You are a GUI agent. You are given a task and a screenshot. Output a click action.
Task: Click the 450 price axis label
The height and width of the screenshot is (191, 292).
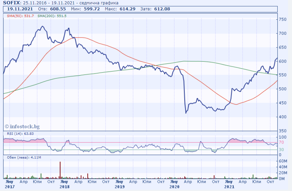(x=283, y=103)
